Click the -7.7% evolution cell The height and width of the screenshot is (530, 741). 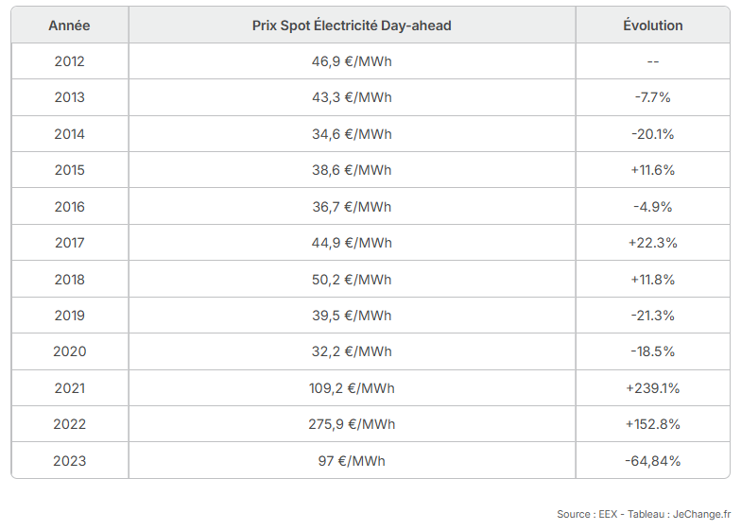(x=652, y=97)
